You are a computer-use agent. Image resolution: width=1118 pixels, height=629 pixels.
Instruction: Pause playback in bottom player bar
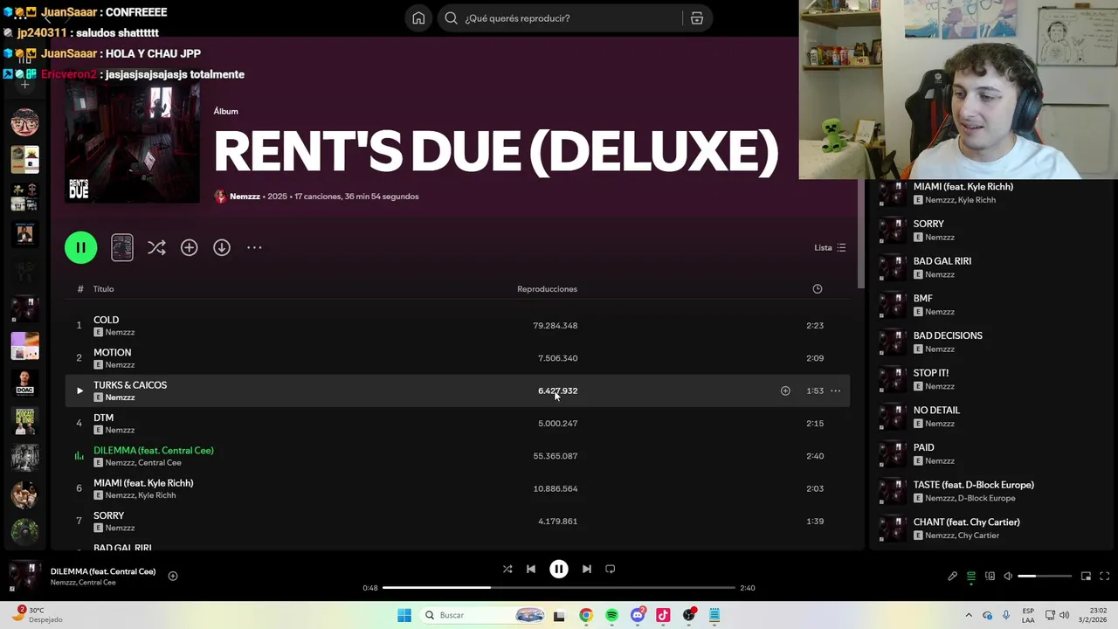click(x=559, y=569)
